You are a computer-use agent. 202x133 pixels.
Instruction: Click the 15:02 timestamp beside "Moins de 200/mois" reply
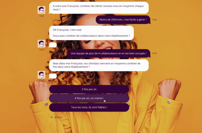pos(154,20)
